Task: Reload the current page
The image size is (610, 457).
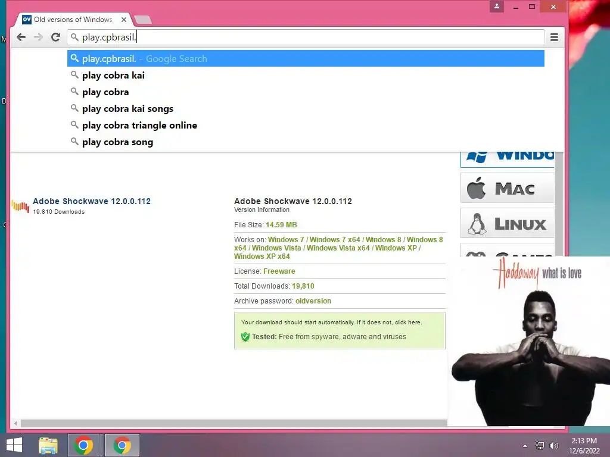Action: pos(55,37)
